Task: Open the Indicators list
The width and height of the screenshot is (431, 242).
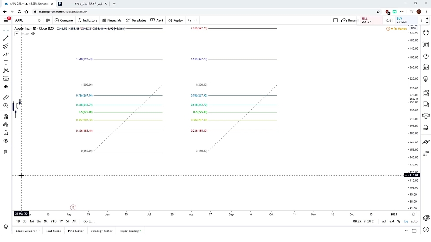Action: (x=88, y=20)
